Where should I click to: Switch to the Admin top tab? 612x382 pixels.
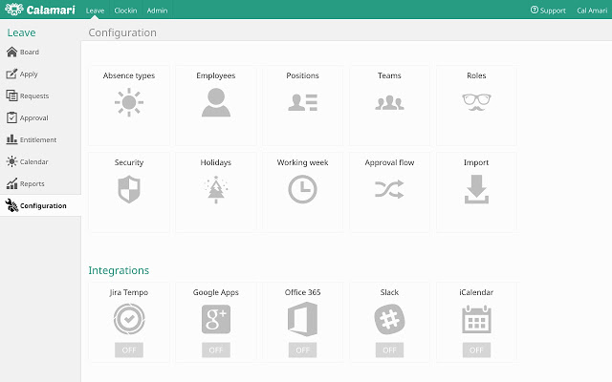click(x=157, y=11)
